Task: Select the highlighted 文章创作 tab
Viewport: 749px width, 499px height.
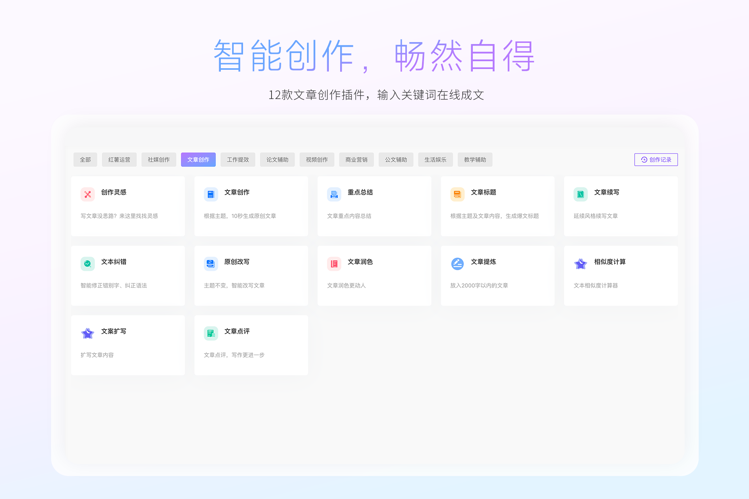Action: (198, 160)
